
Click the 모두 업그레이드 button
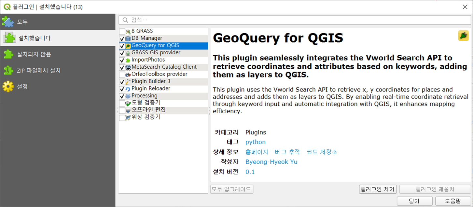(232, 189)
